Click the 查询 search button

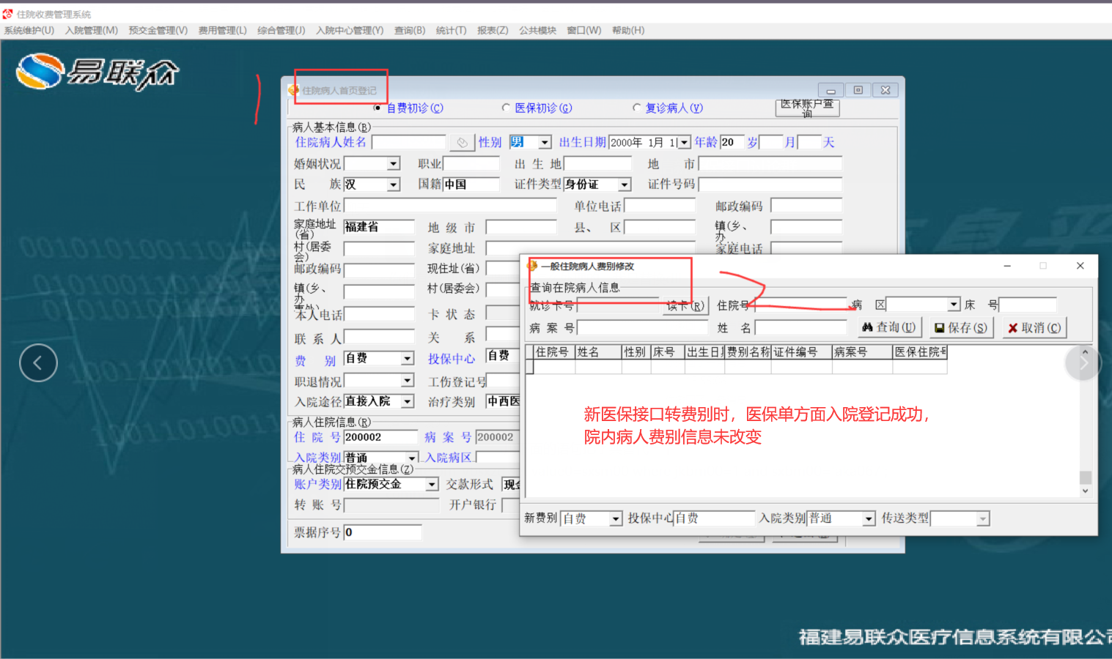pos(889,327)
